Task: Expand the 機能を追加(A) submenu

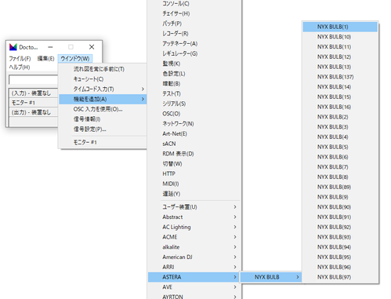Action: click(x=103, y=99)
